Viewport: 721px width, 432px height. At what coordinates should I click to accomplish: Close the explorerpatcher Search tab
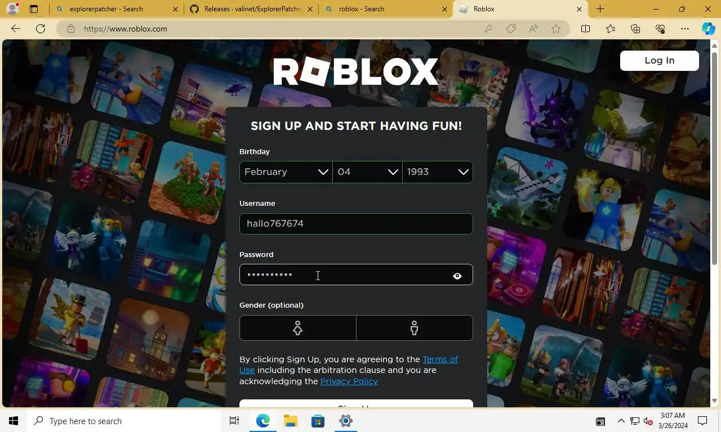175,9
